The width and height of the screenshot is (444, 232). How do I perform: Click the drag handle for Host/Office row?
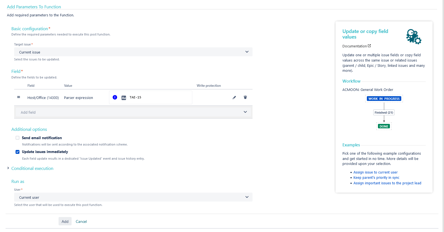tap(19, 97)
